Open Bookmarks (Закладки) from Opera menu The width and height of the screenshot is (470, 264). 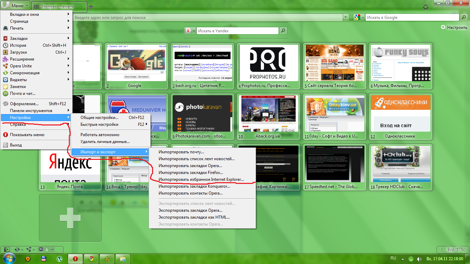[36, 38]
